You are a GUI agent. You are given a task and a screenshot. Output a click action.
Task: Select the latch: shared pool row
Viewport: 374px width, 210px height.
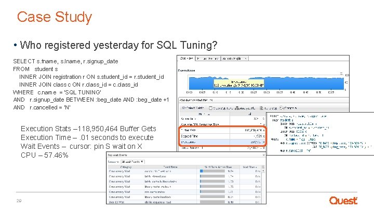(x=184, y=176)
